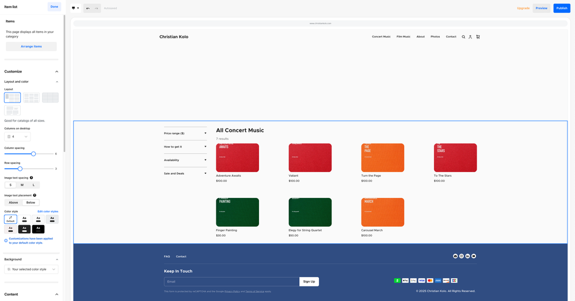Click the Done button
575x301 pixels.
(x=54, y=6)
